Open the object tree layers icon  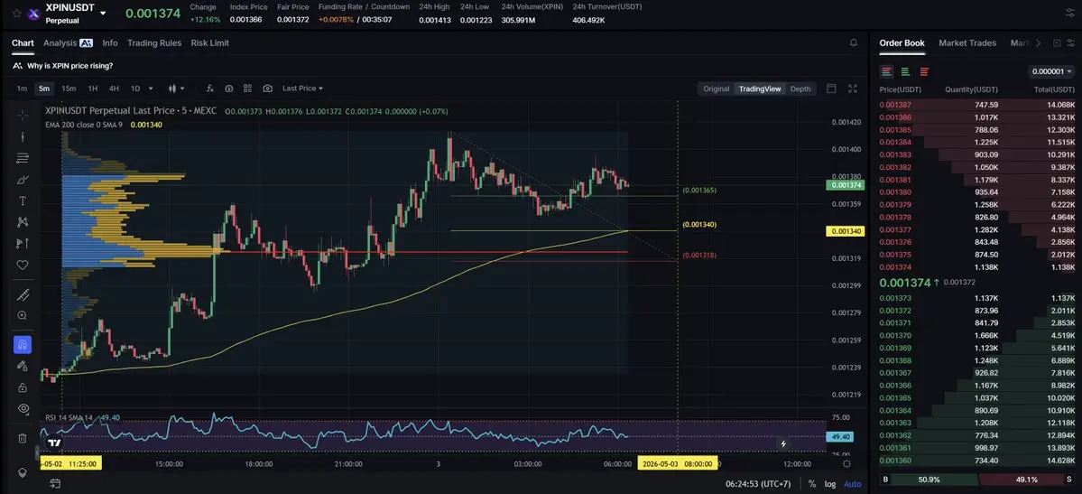point(22,472)
